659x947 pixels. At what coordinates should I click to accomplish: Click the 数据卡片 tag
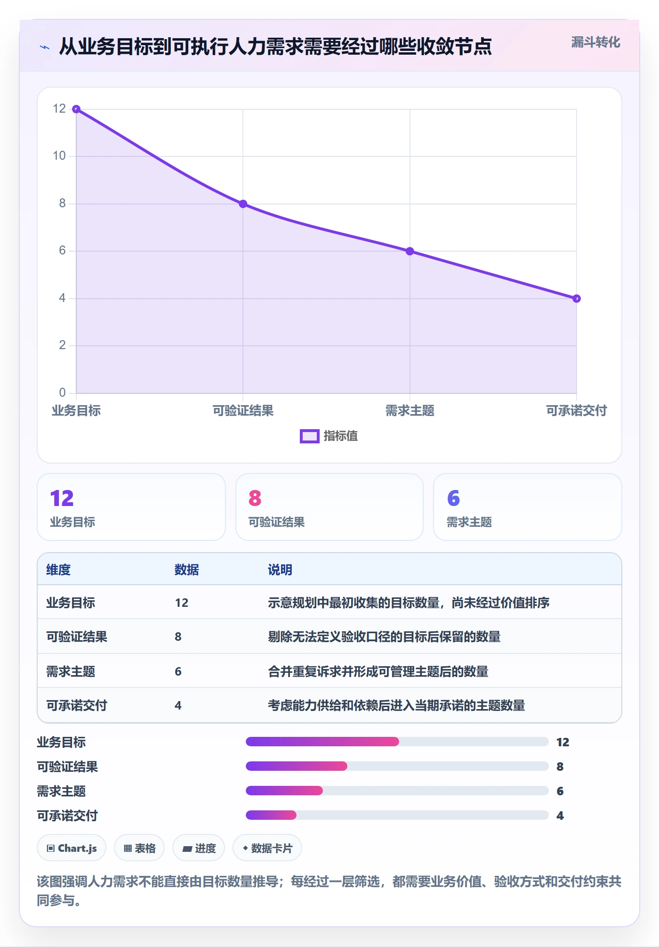[x=267, y=848]
